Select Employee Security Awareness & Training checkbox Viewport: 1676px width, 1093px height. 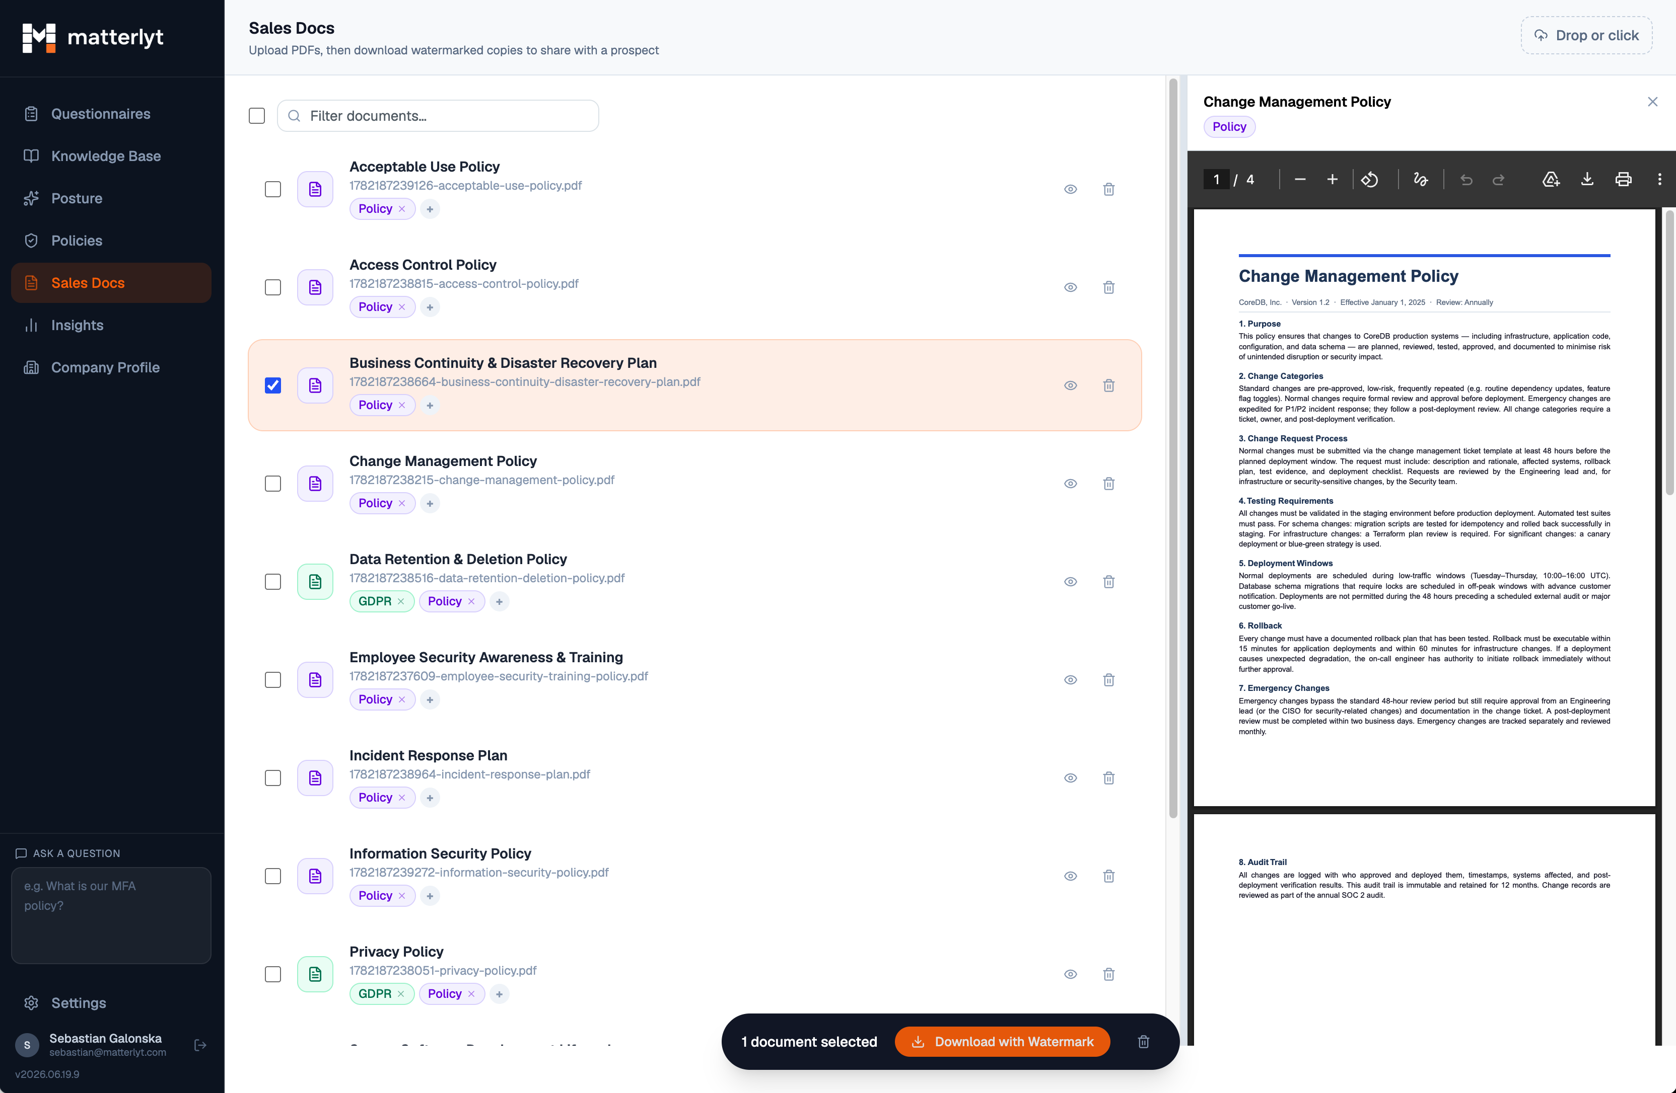272,680
